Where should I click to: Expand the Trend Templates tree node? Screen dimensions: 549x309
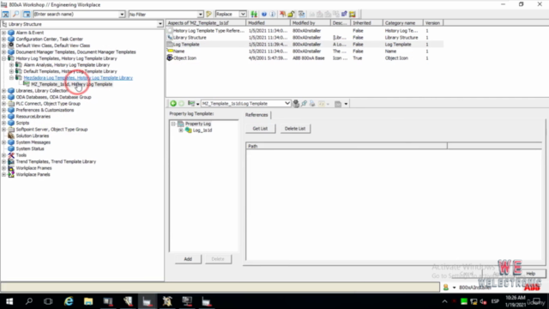point(3,162)
